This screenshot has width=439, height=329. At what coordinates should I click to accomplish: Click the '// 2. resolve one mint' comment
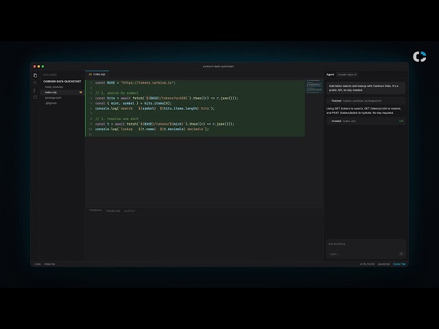click(x=117, y=119)
